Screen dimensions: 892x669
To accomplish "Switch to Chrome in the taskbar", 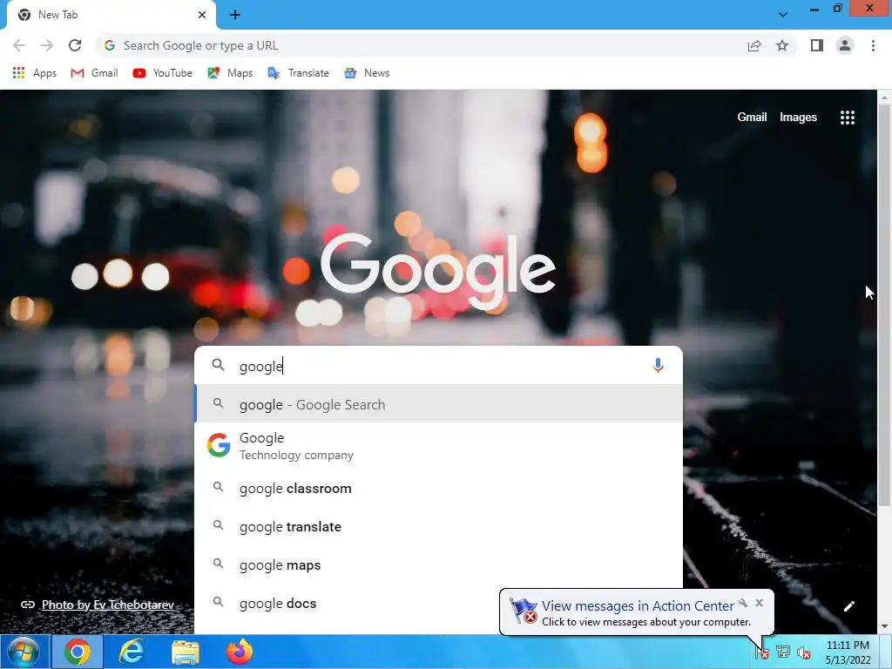I will pyautogui.click(x=78, y=652).
